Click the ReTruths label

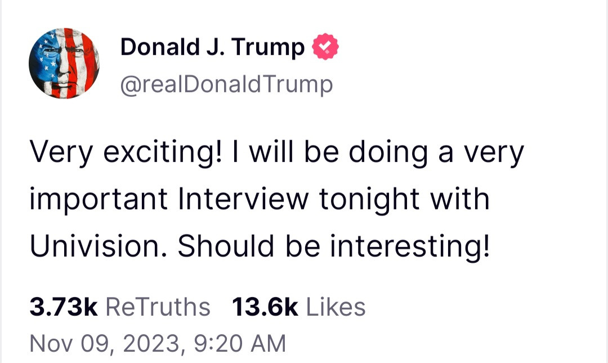pyautogui.click(x=158, y=307)
